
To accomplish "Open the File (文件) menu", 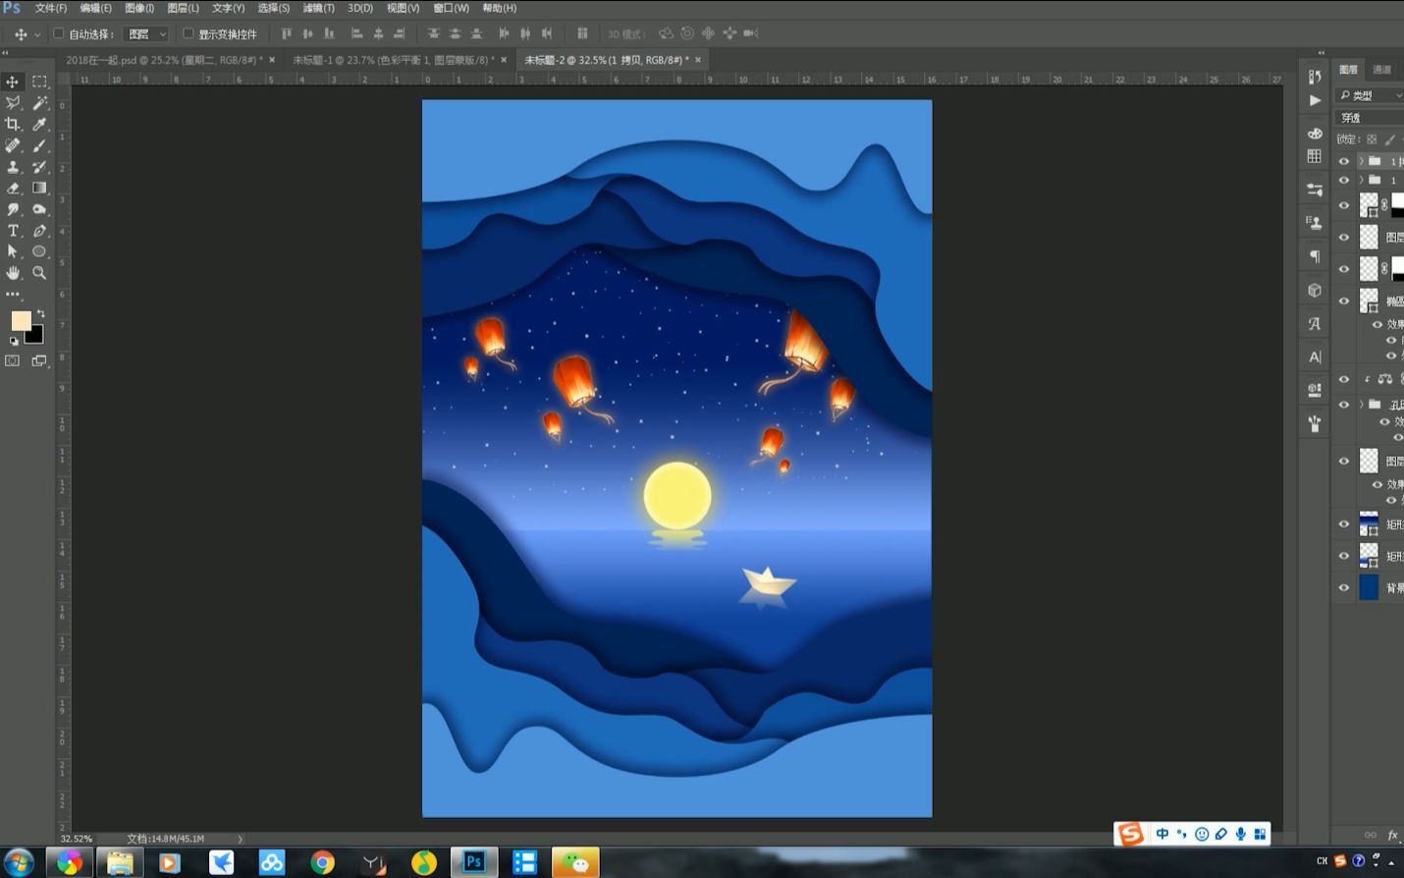I will coord(51,8).
